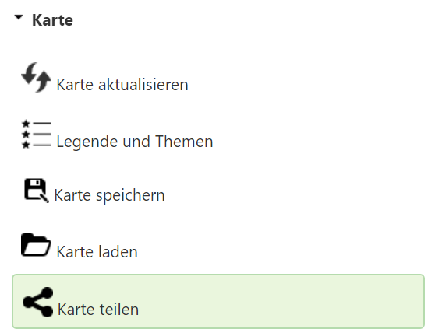Click the Karte section header text

tap(52, 20)
